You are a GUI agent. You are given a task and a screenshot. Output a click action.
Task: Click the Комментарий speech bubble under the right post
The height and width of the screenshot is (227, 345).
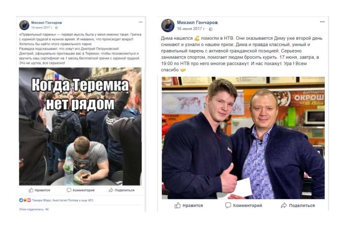pyautogui.click(x=243, y=206)
